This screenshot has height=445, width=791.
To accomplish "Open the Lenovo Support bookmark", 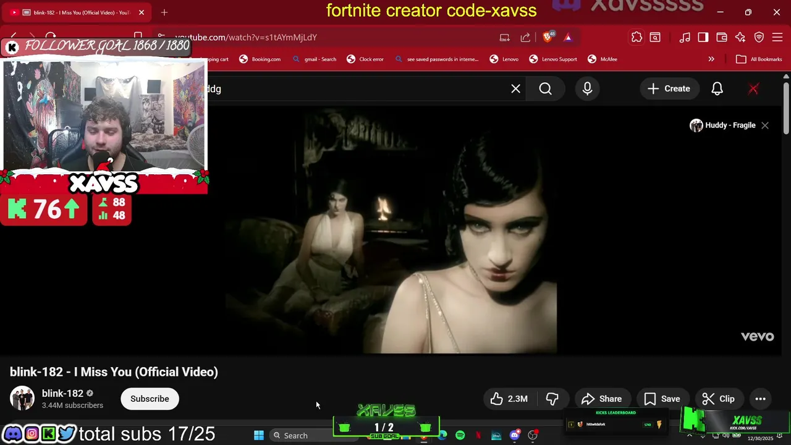I will pos(553,59).
